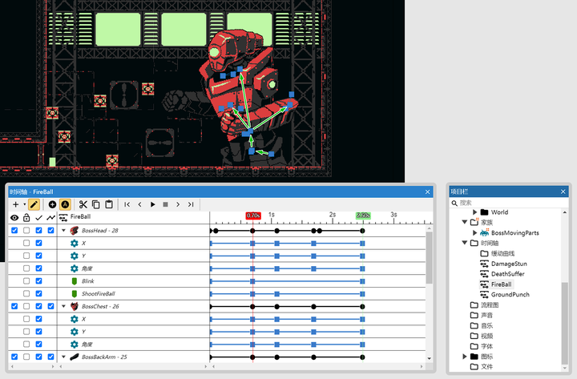Click the BossHead sprite icon in track list

tap(75, 230)
